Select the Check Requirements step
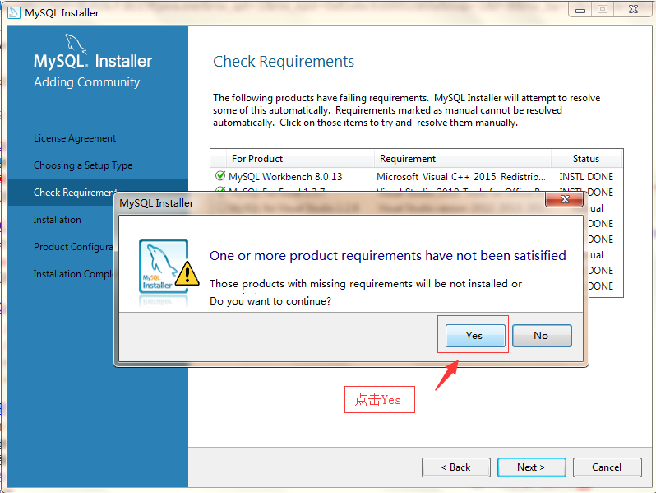This screenshot has height=493, width=656. (76, 193)
